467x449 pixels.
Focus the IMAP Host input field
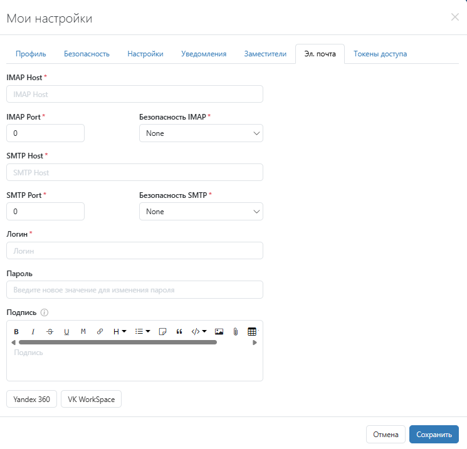click(135, 95)
